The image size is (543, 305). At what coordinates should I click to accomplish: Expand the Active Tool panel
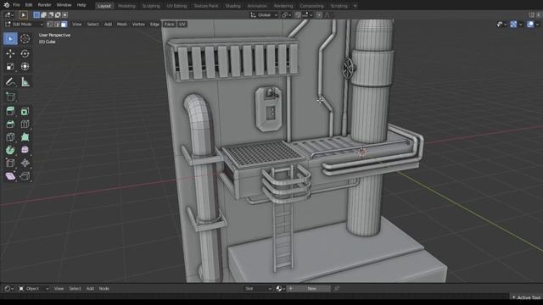(x=526, y=297)
